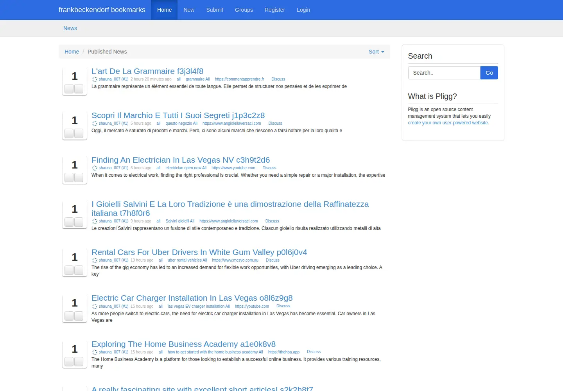
Task: Click the avatar icon on Scopri Il Marchio post
Action: (95, 124)
